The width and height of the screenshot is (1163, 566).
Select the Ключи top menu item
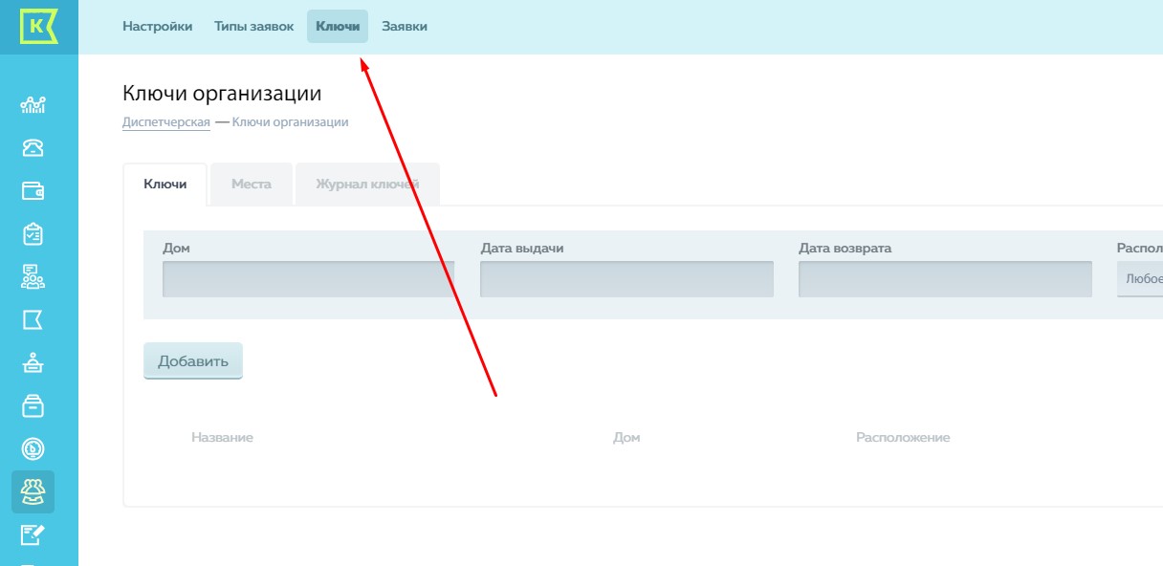tap(338, 27)
